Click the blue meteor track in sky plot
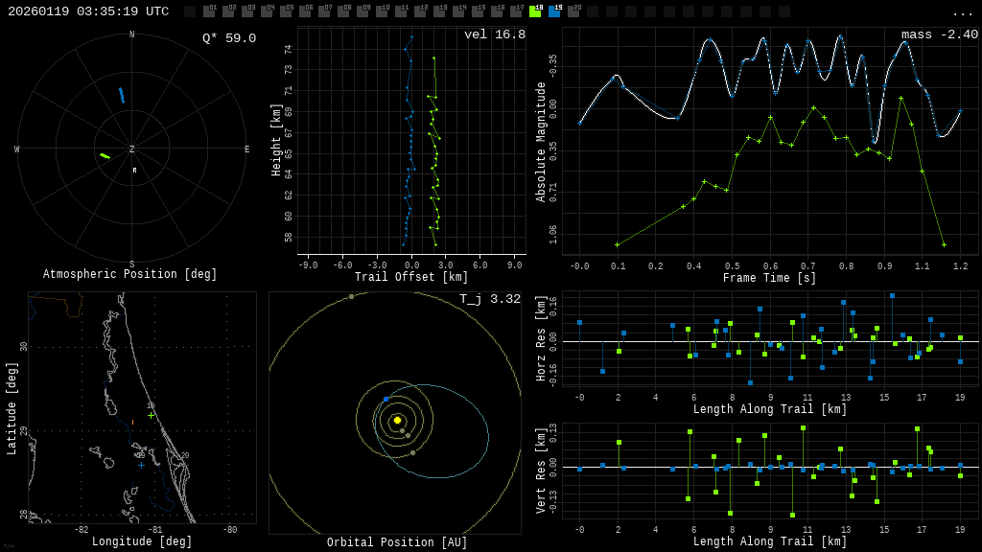Screen dimensions: 982x552 (x=121, y=95)
